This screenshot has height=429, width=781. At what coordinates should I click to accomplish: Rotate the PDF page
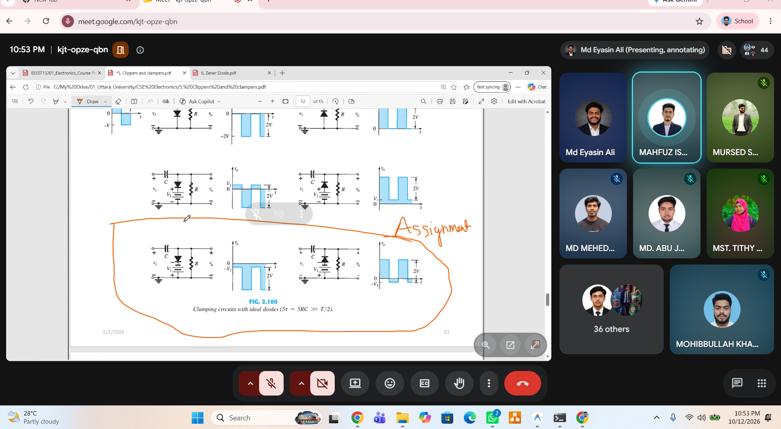point(336,101)
